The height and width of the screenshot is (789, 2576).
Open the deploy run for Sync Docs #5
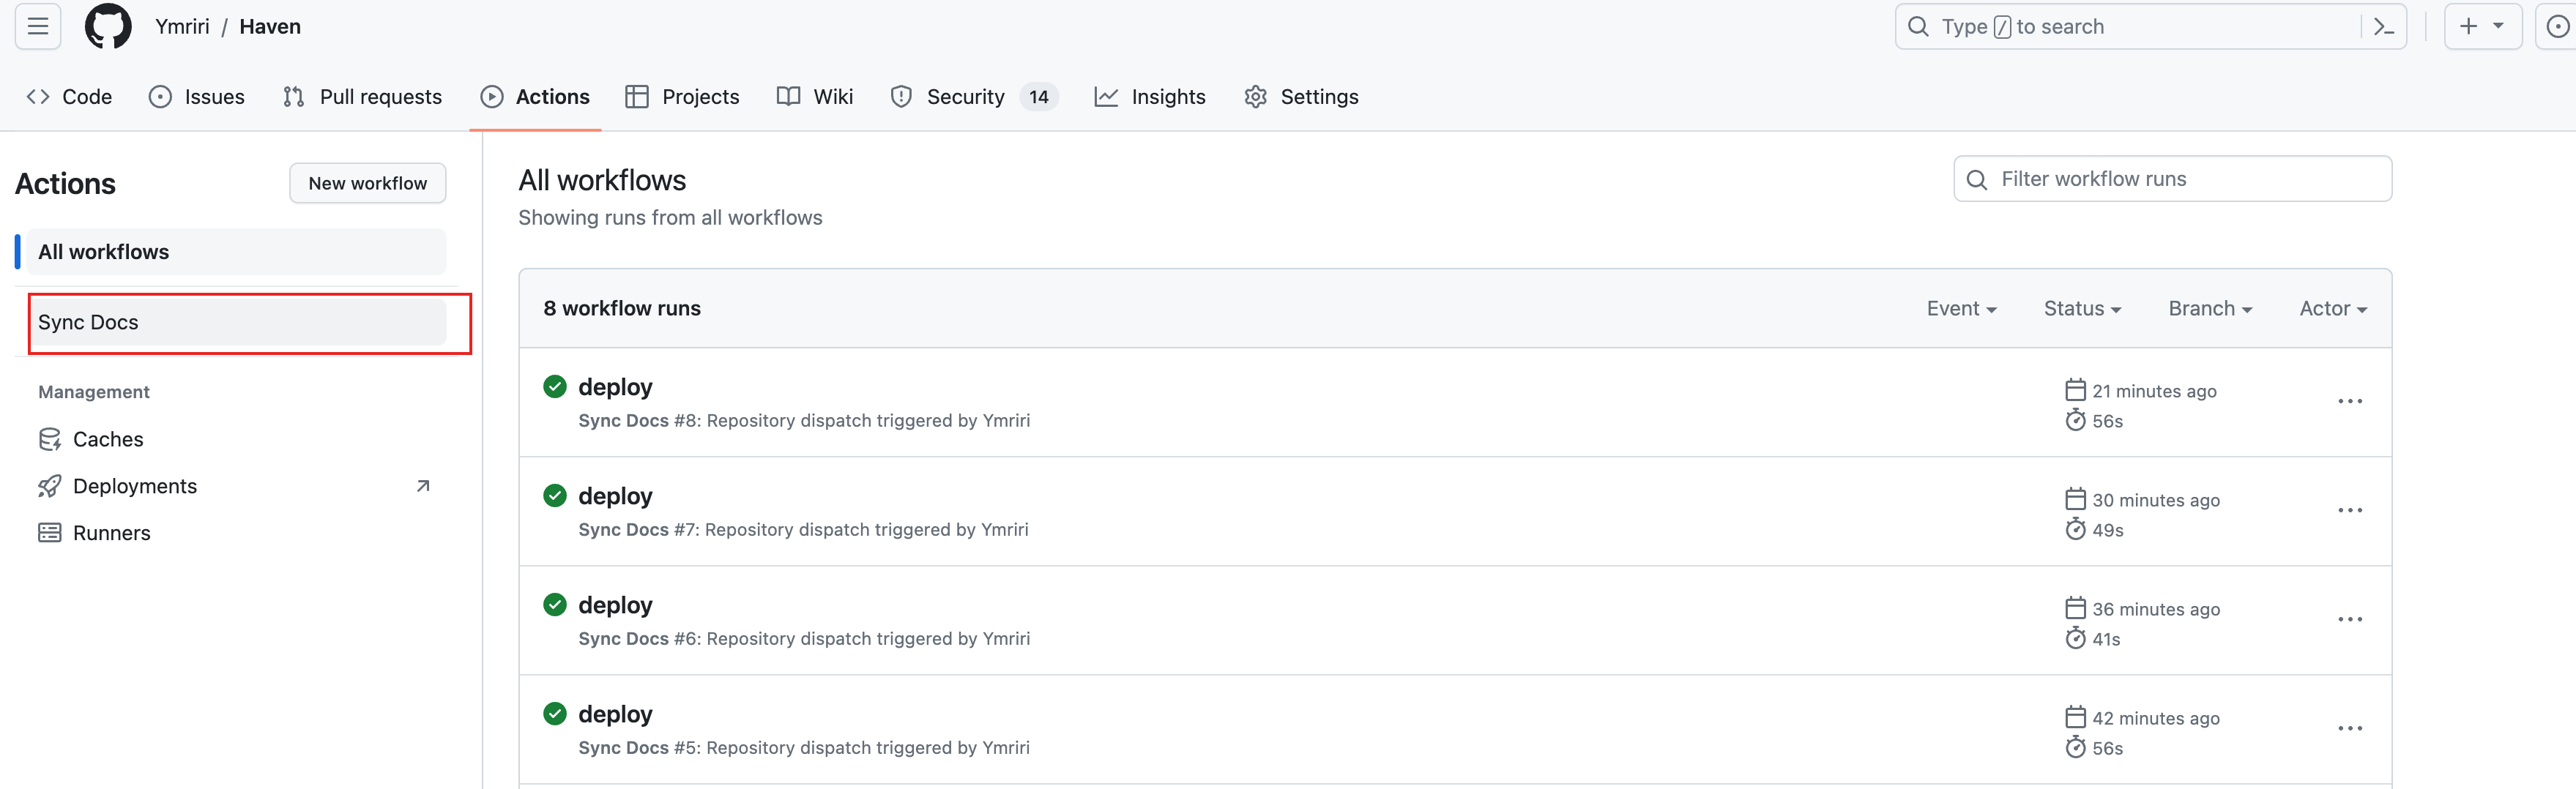(x=615, y=714)
